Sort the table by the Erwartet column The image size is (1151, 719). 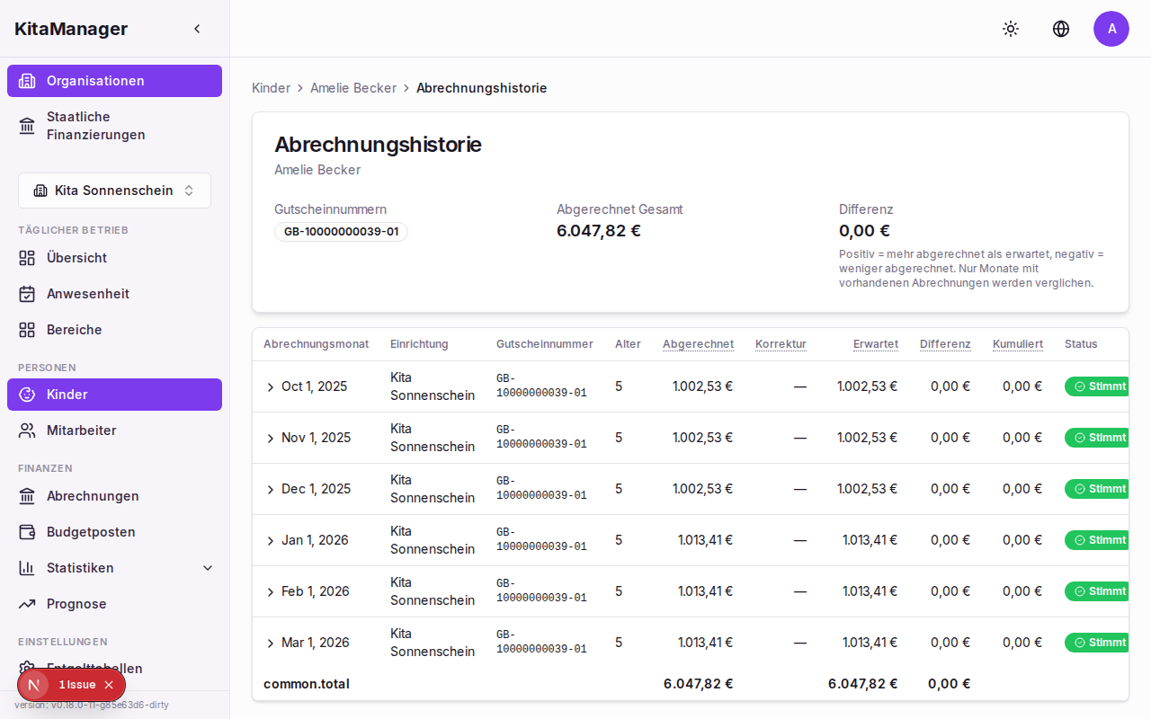(875, 343)
